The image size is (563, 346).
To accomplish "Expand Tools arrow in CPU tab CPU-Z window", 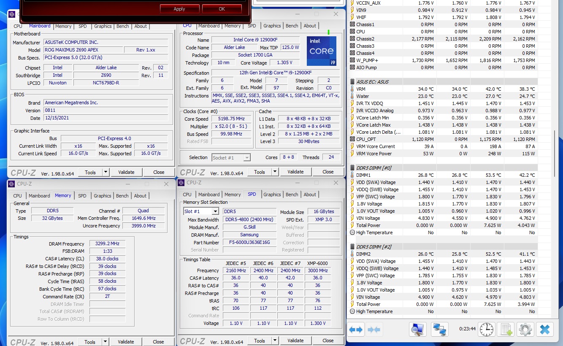I will point(275,172).
